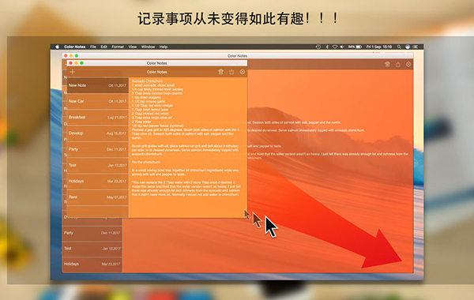Click trash icon in back window toolbar
474x300 pixels.
coord(387,65)
